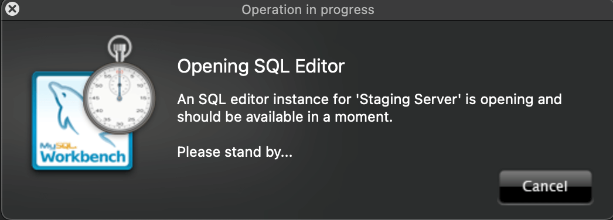Close the Operation in progress dialog
613x220 pixels.
pos(12,9)
